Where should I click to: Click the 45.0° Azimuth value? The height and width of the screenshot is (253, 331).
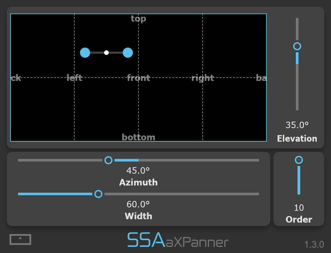point(138,170)
